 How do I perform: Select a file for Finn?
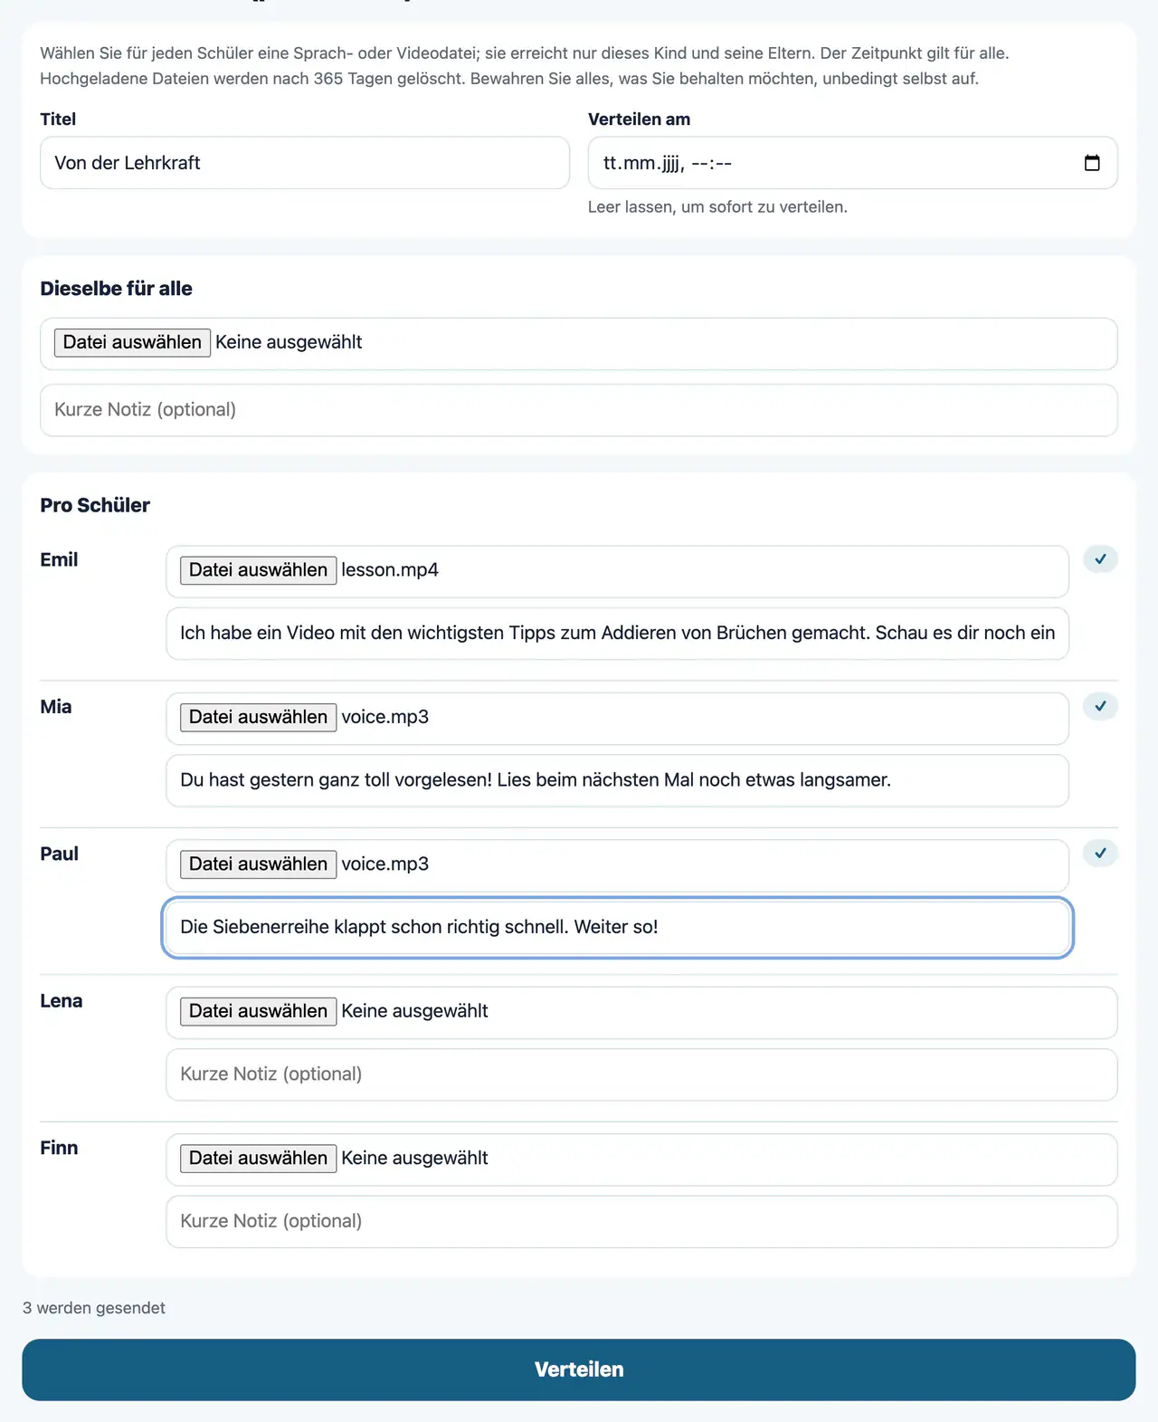click(x=258, y=1159)
